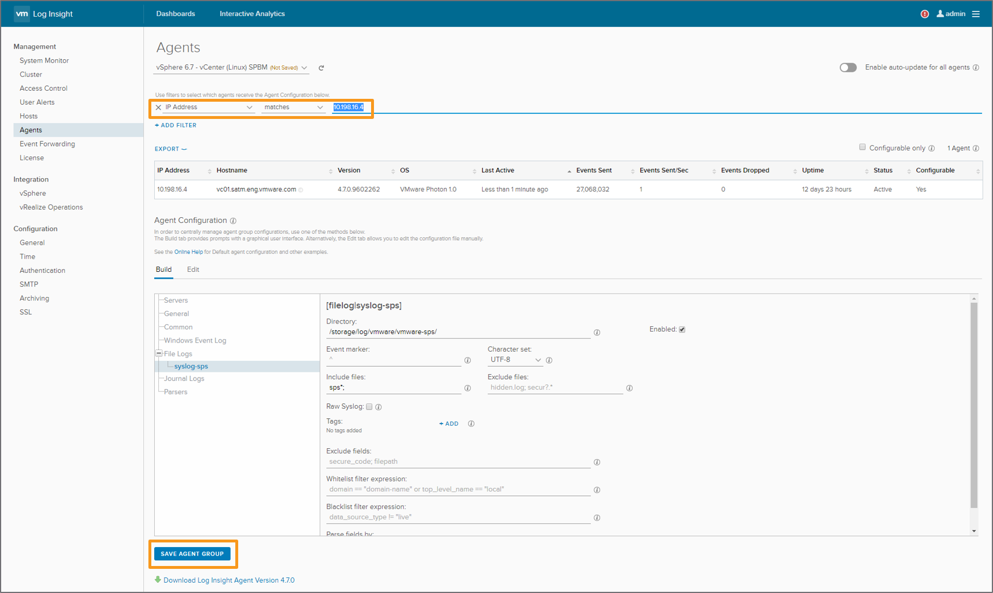
Task: Remove the IP Address filter with X
Action: tap(158, 107)
